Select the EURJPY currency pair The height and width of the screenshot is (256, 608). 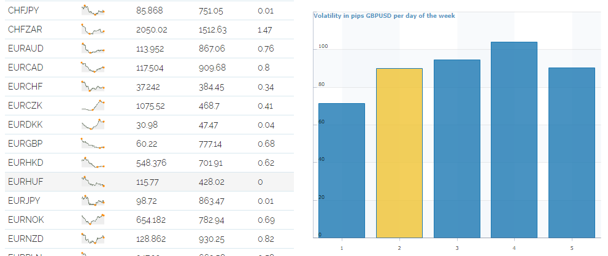24,201
